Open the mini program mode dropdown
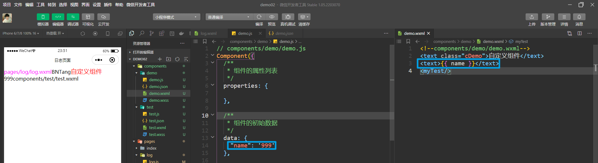The height and width of the screenshot is (163, 598). [177, 17]
